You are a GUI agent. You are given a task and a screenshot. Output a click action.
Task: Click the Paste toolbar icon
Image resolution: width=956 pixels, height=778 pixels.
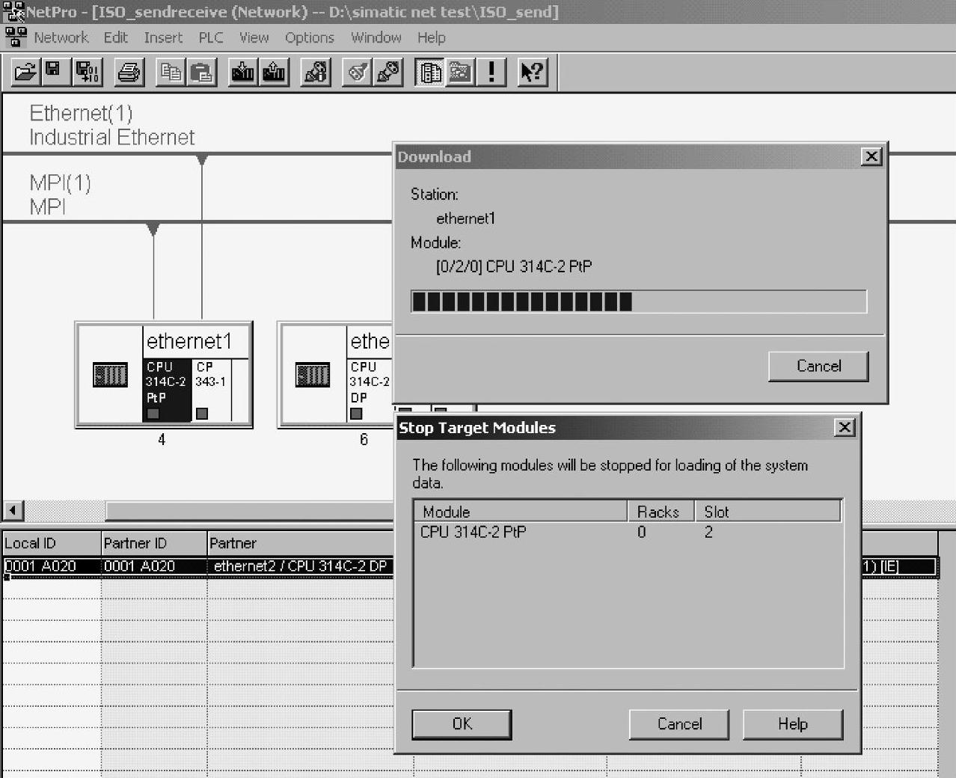(x=202, y=72)
